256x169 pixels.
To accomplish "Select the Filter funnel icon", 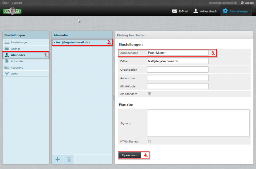I will [6, 74].
